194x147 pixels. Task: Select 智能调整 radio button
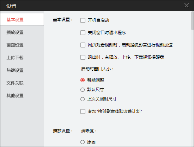[83, 80]
